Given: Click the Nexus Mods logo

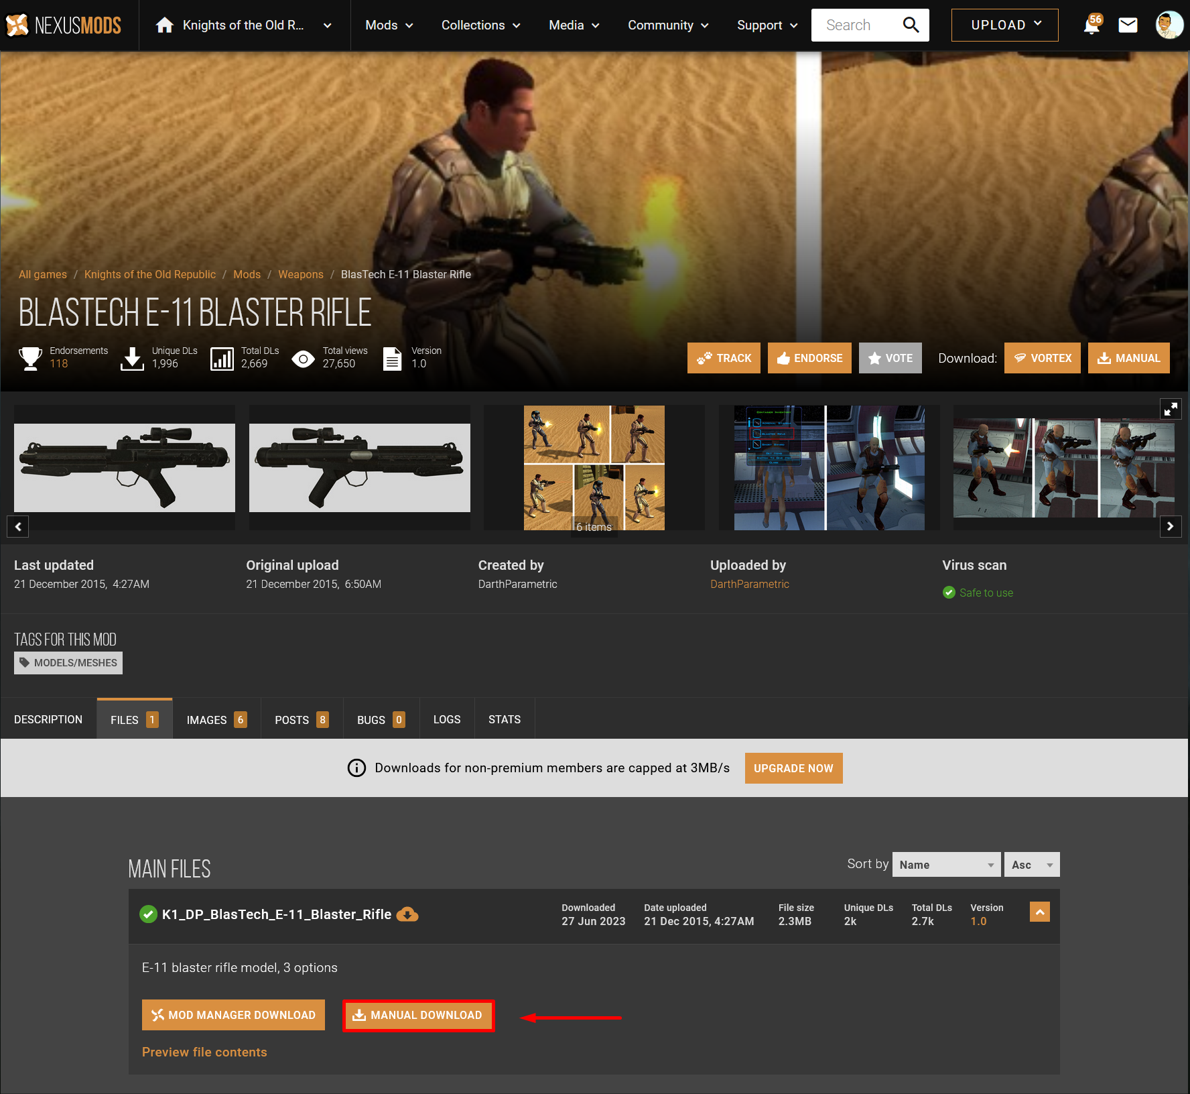Looking at the screenshot, I should (64, 25).
